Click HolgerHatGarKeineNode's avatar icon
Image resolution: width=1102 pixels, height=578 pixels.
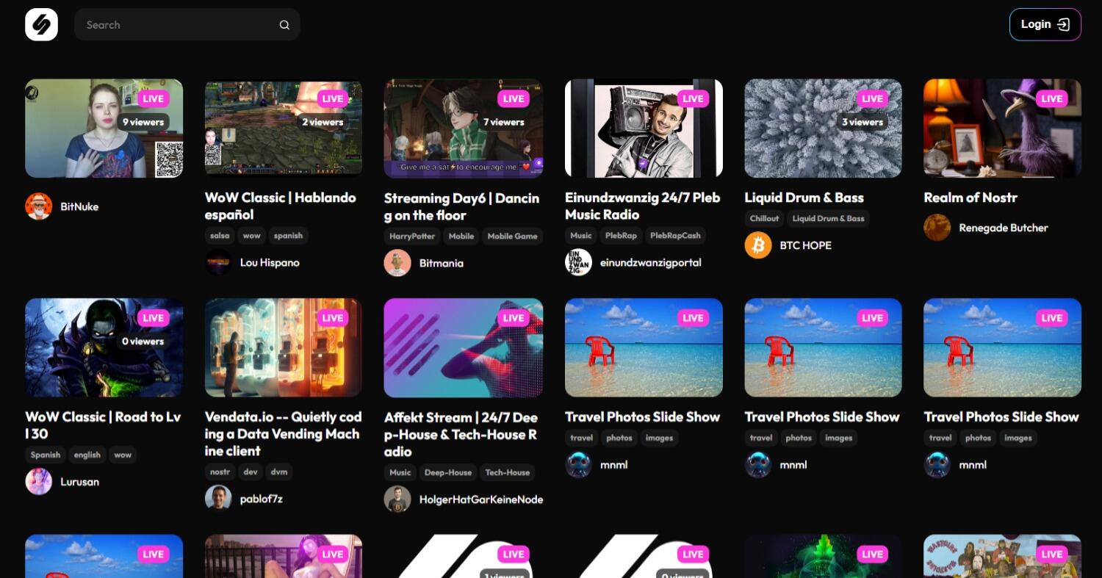(397, 499)
